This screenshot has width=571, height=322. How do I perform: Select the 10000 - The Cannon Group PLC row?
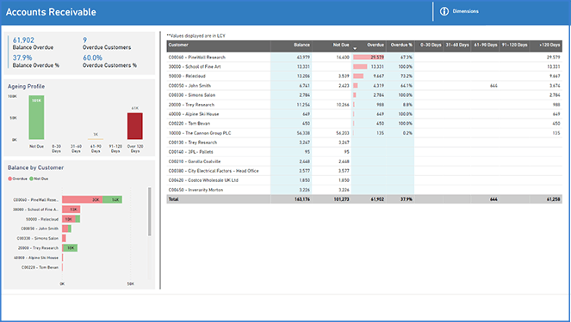click(x=364, y=133)
